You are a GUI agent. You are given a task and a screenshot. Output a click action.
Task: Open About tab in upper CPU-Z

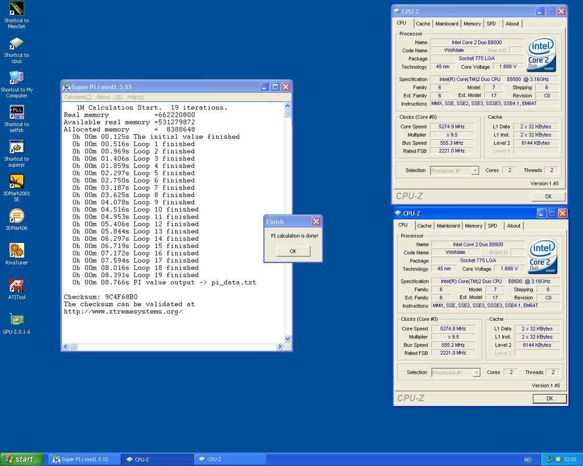(512, 23)
